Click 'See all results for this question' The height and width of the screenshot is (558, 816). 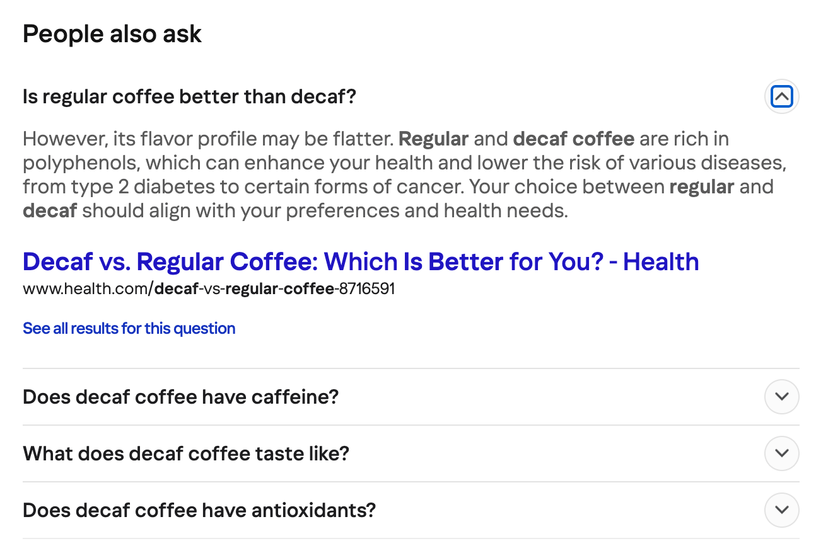(x=129, y=328)
